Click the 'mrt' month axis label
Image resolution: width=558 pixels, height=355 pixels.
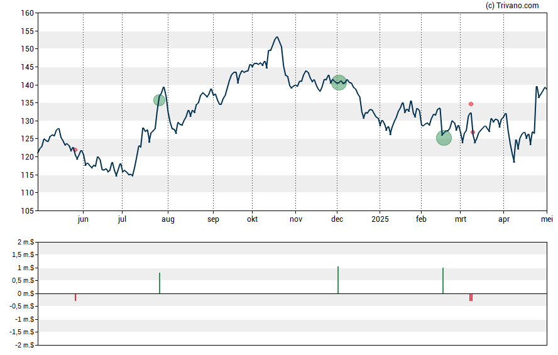461,219
